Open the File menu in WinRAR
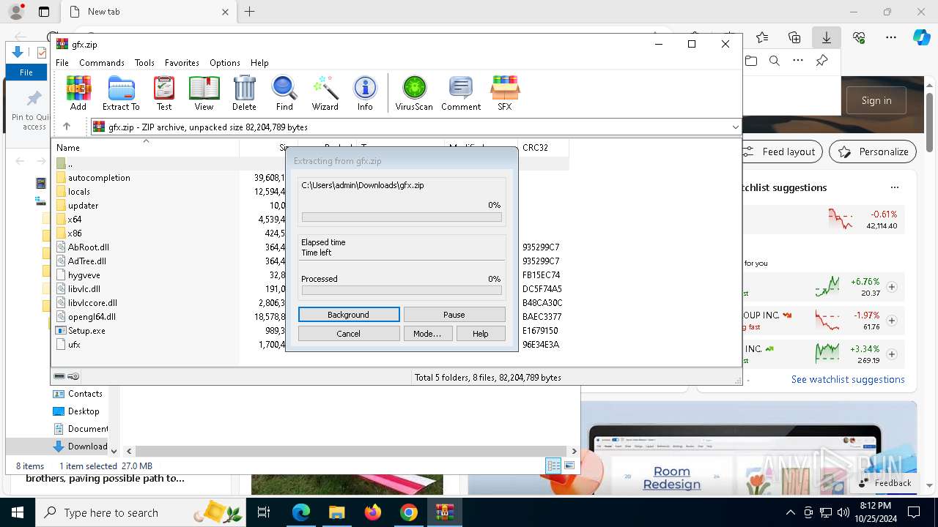The width and height of the screenshot is (938, 527). pyautogui.click(x=62, y=63)
